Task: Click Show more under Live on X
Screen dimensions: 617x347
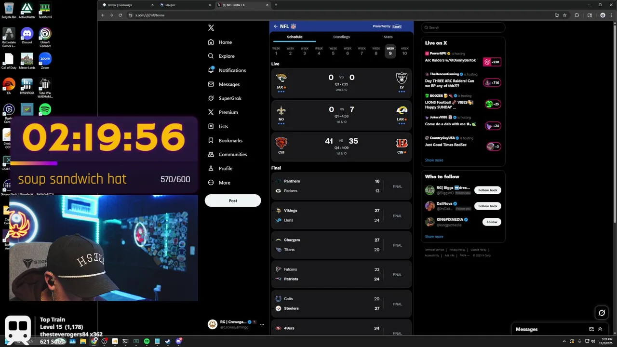Action: pos(434,160)
